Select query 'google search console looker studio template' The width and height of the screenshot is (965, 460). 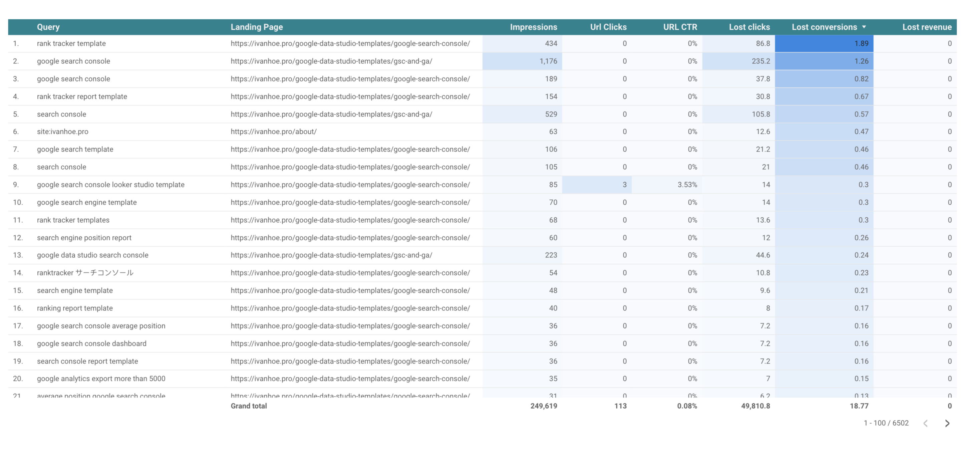110,185
